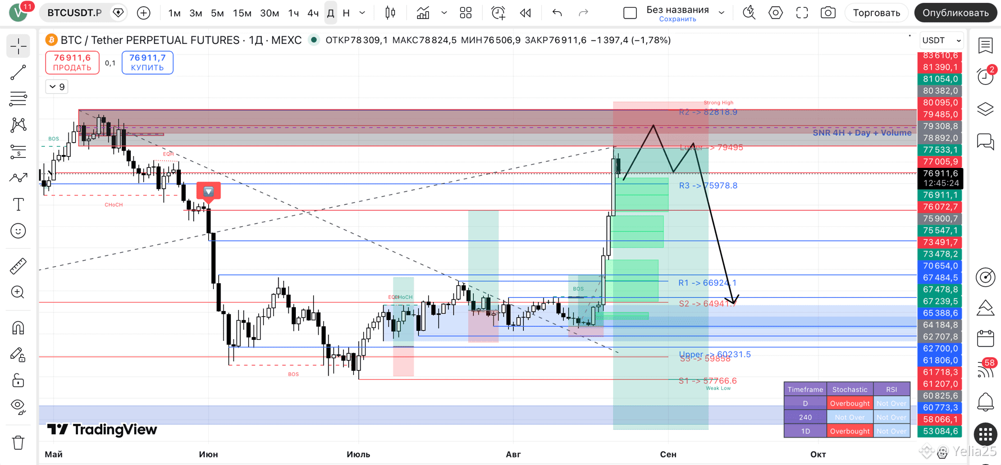
Task: Open the hotlists target icon panel
Action: click(985, 277)
